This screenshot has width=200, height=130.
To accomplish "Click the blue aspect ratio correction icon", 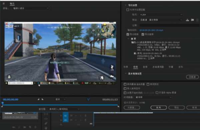I will pos(88,99).
